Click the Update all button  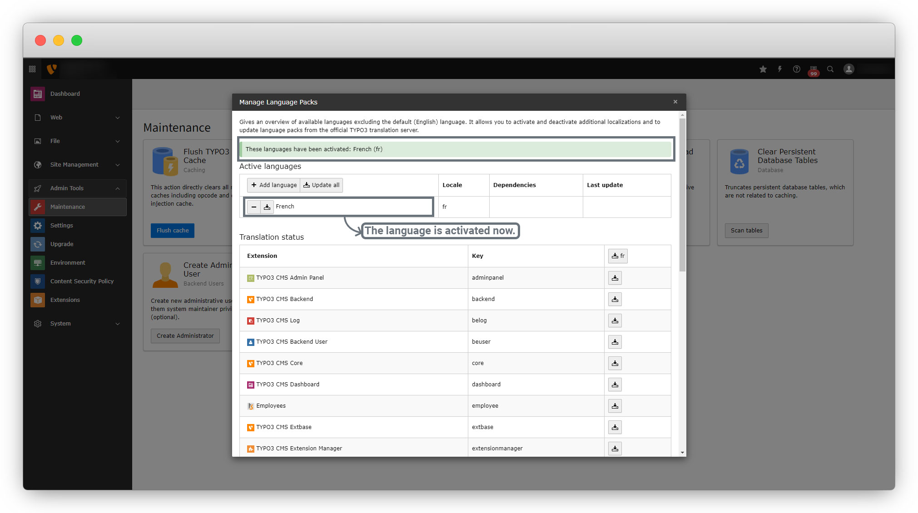pos(322,185)
